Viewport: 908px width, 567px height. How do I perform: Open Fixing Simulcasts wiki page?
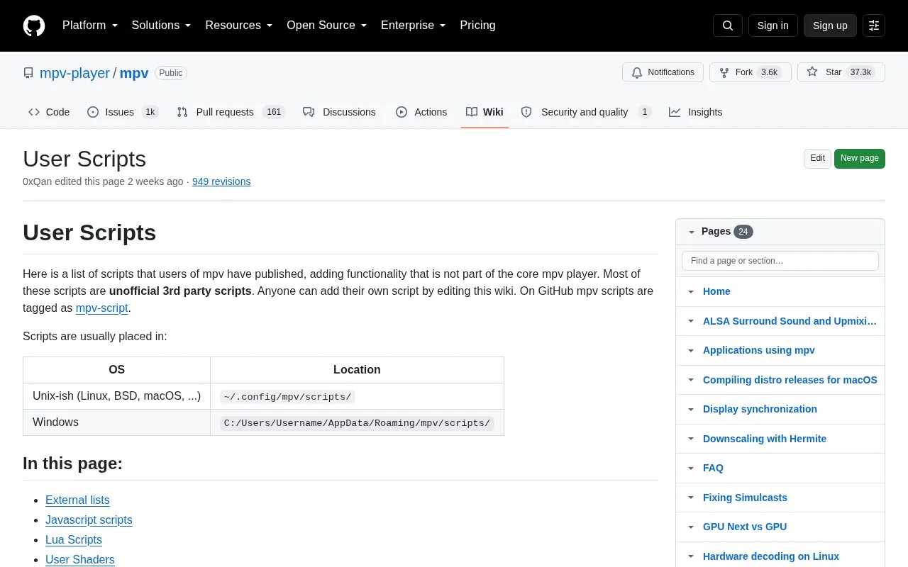(745, 498)
